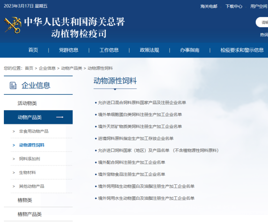Click the 用户空间 top link
Screen dimensions: 268x223
259,6
